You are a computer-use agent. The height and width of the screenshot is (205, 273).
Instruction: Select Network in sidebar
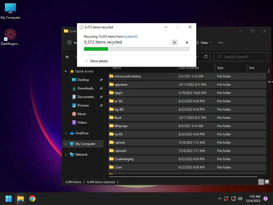(81, 155)
